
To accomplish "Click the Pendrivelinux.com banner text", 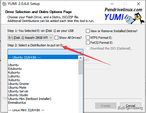I will 123,10.
